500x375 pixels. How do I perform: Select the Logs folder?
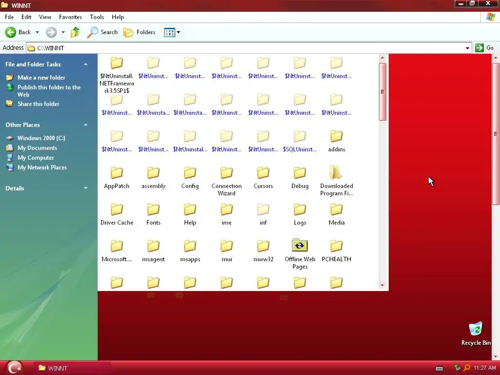point(300,214)
